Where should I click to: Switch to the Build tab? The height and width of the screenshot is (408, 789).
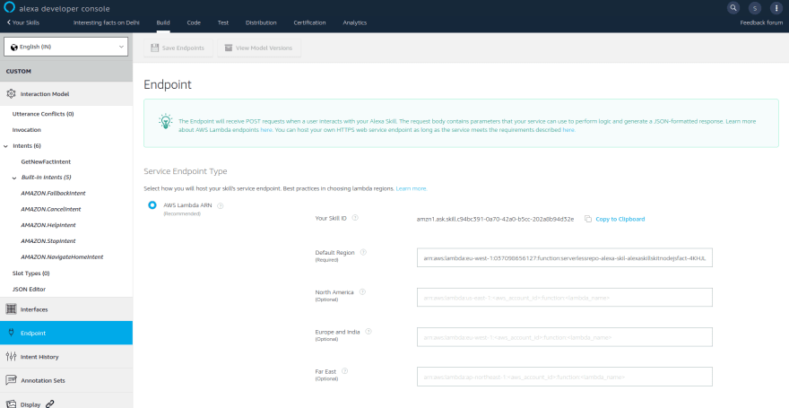click(163, 22)
